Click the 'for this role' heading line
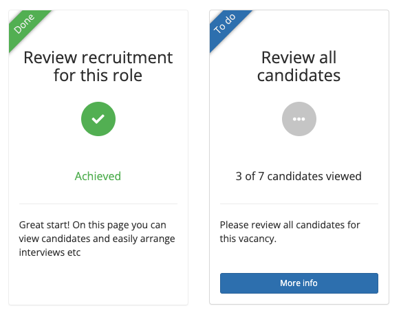 click(x=98, y=76)
